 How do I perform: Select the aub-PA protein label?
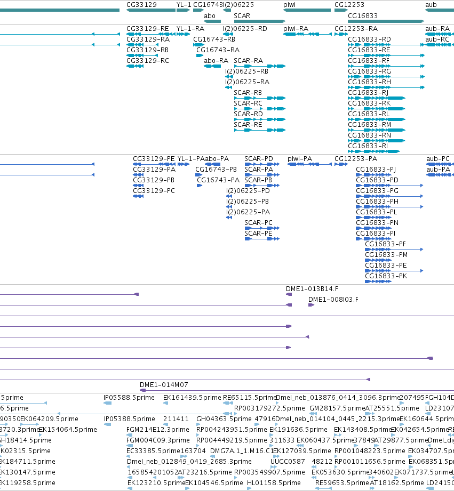coord(438,170)
